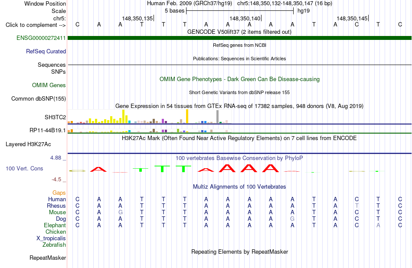The height and width of the screenshot is (268, 412).
Task: Click the 148,350,135 coordinate marker
Action: pyautogui.click(x=137, y=18)
